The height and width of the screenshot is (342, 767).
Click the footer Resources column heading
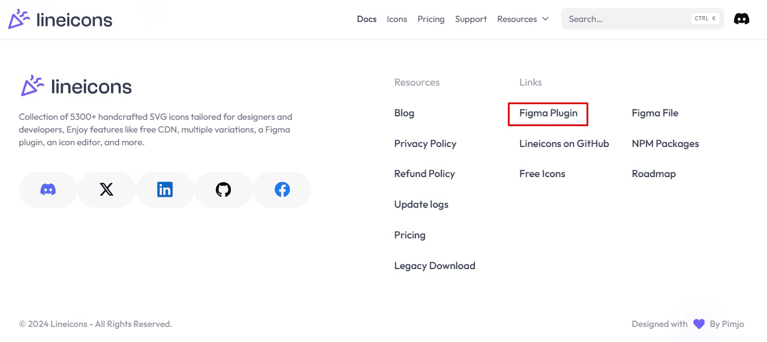417,82
